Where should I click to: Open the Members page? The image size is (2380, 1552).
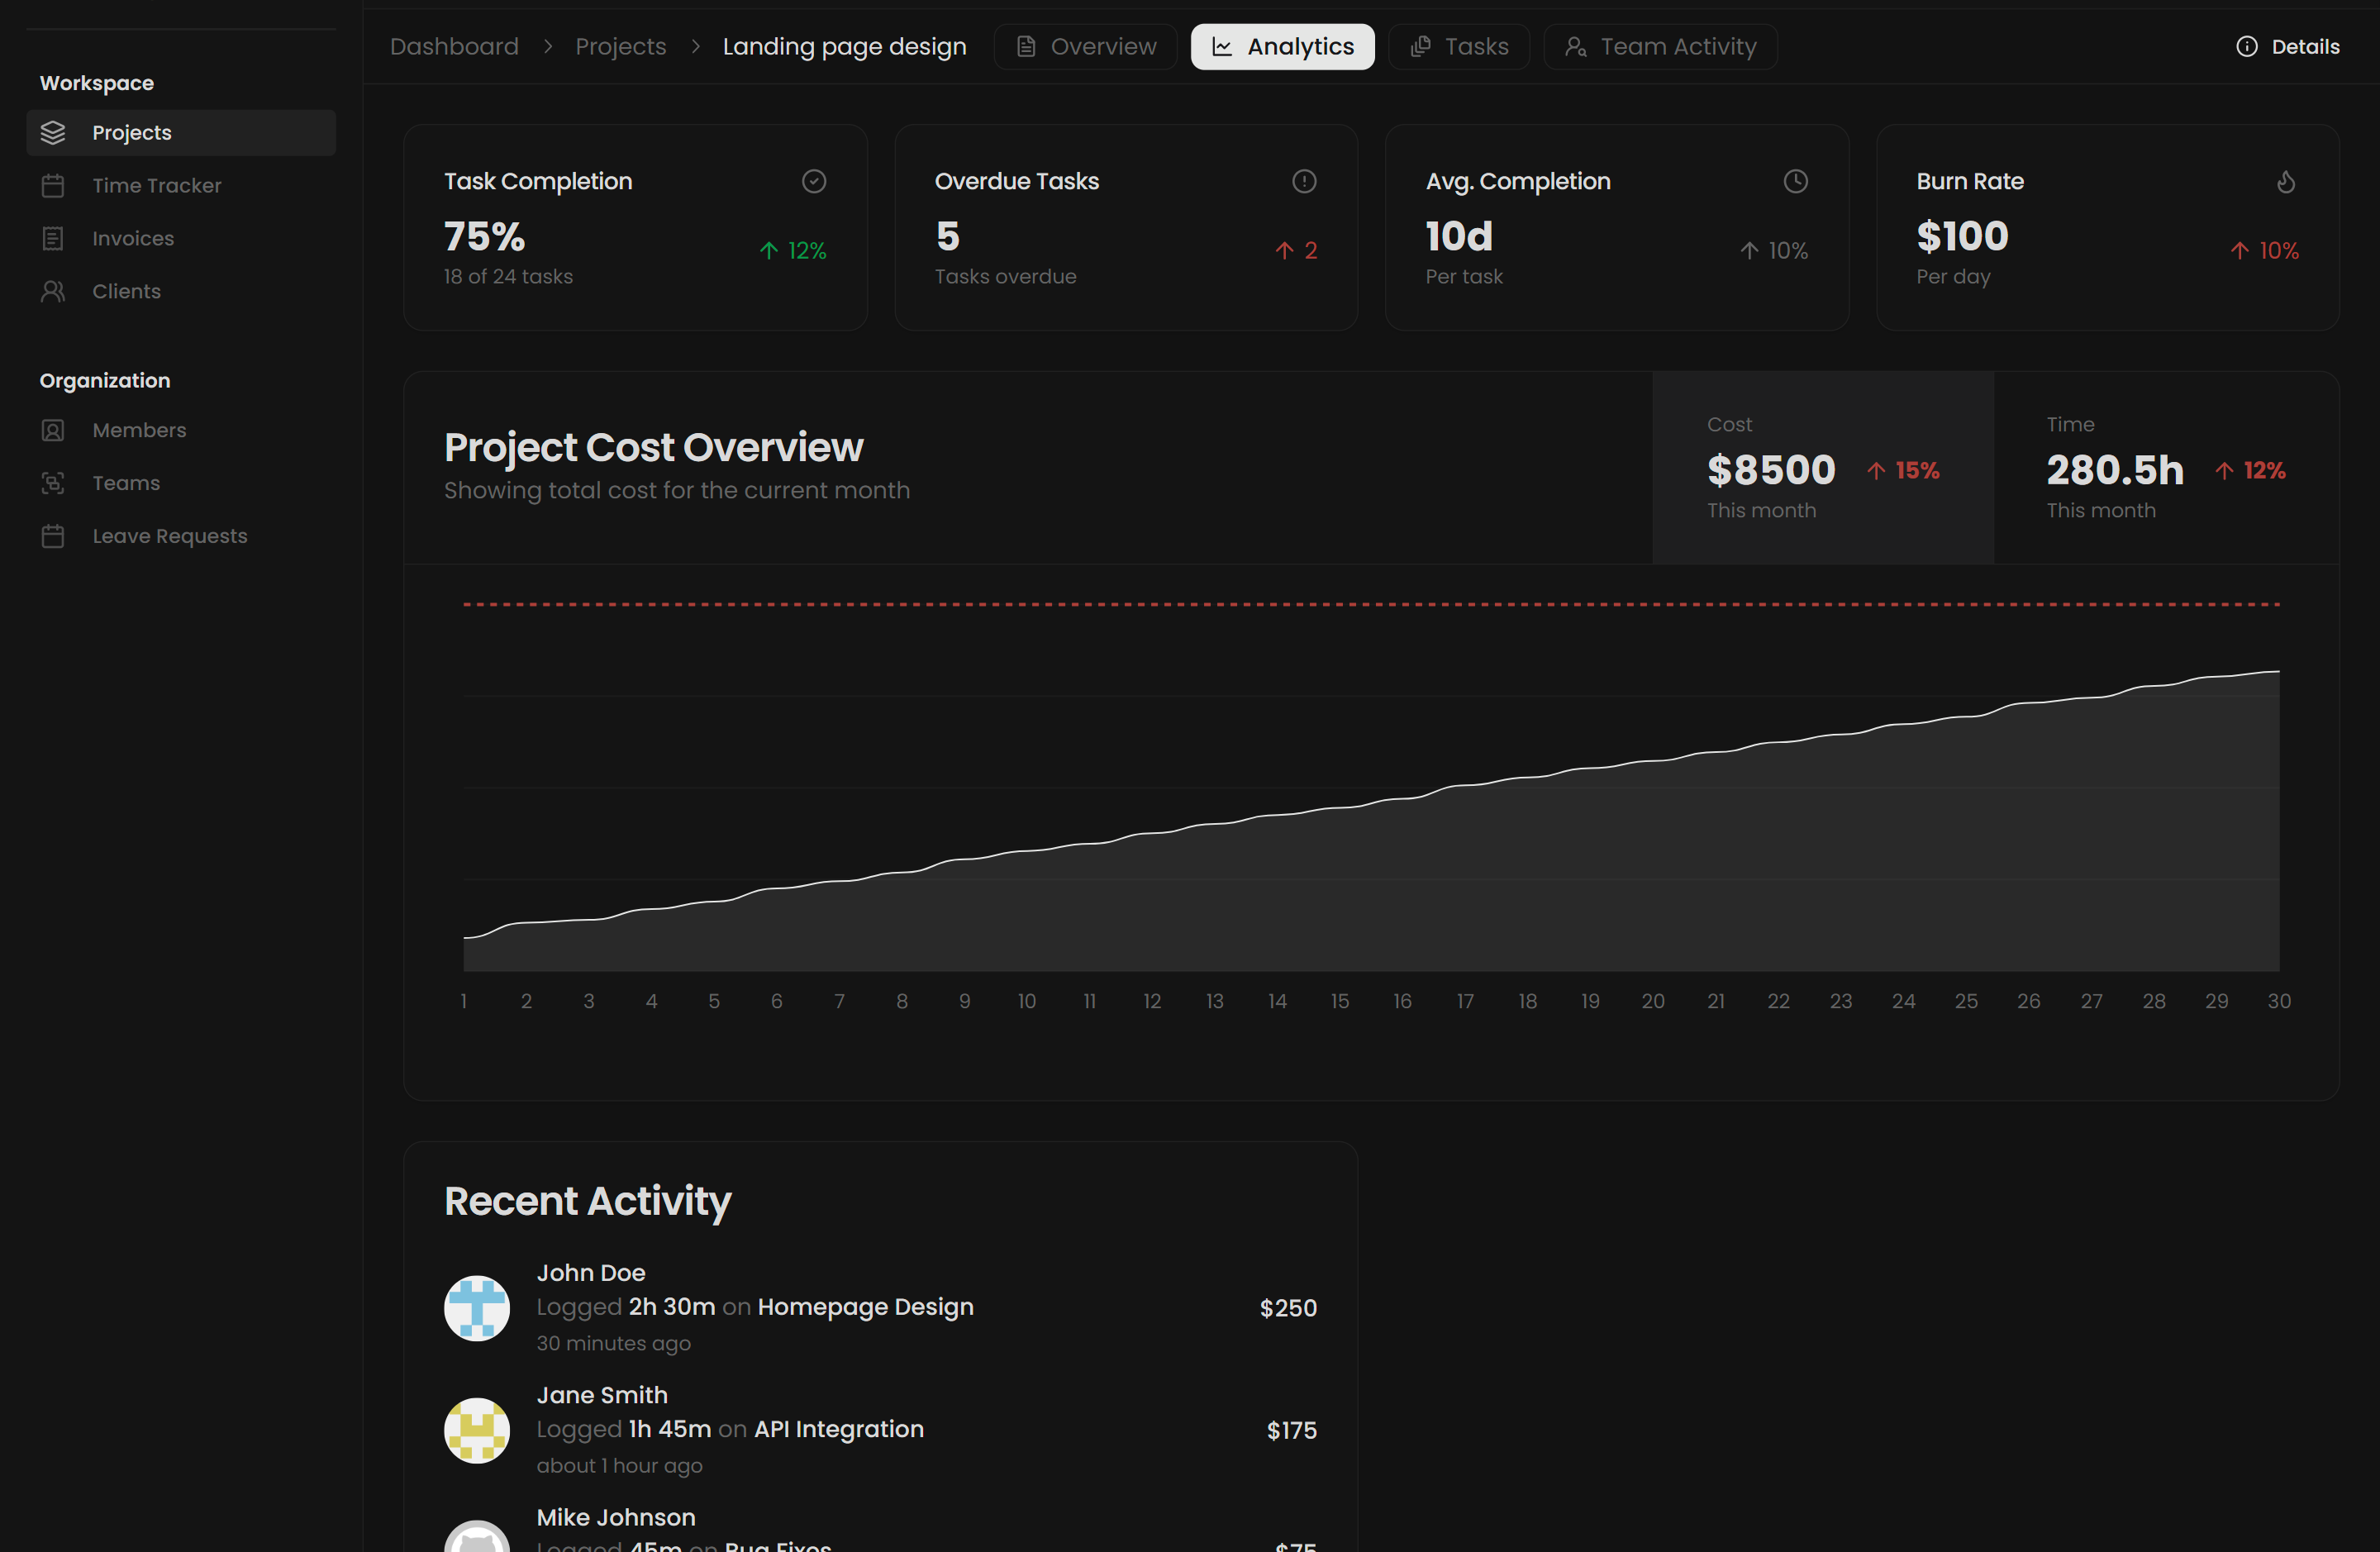[x=181, y=430]
